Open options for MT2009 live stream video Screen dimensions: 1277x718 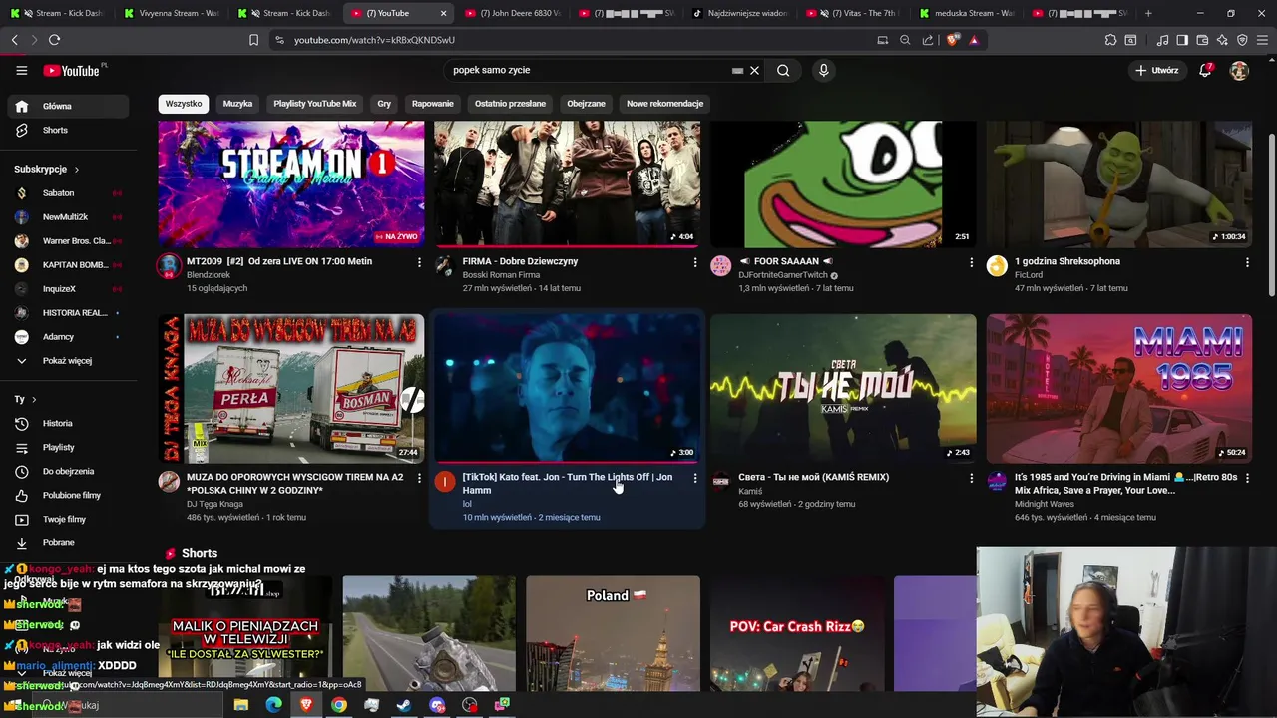(x=419, y=262)
